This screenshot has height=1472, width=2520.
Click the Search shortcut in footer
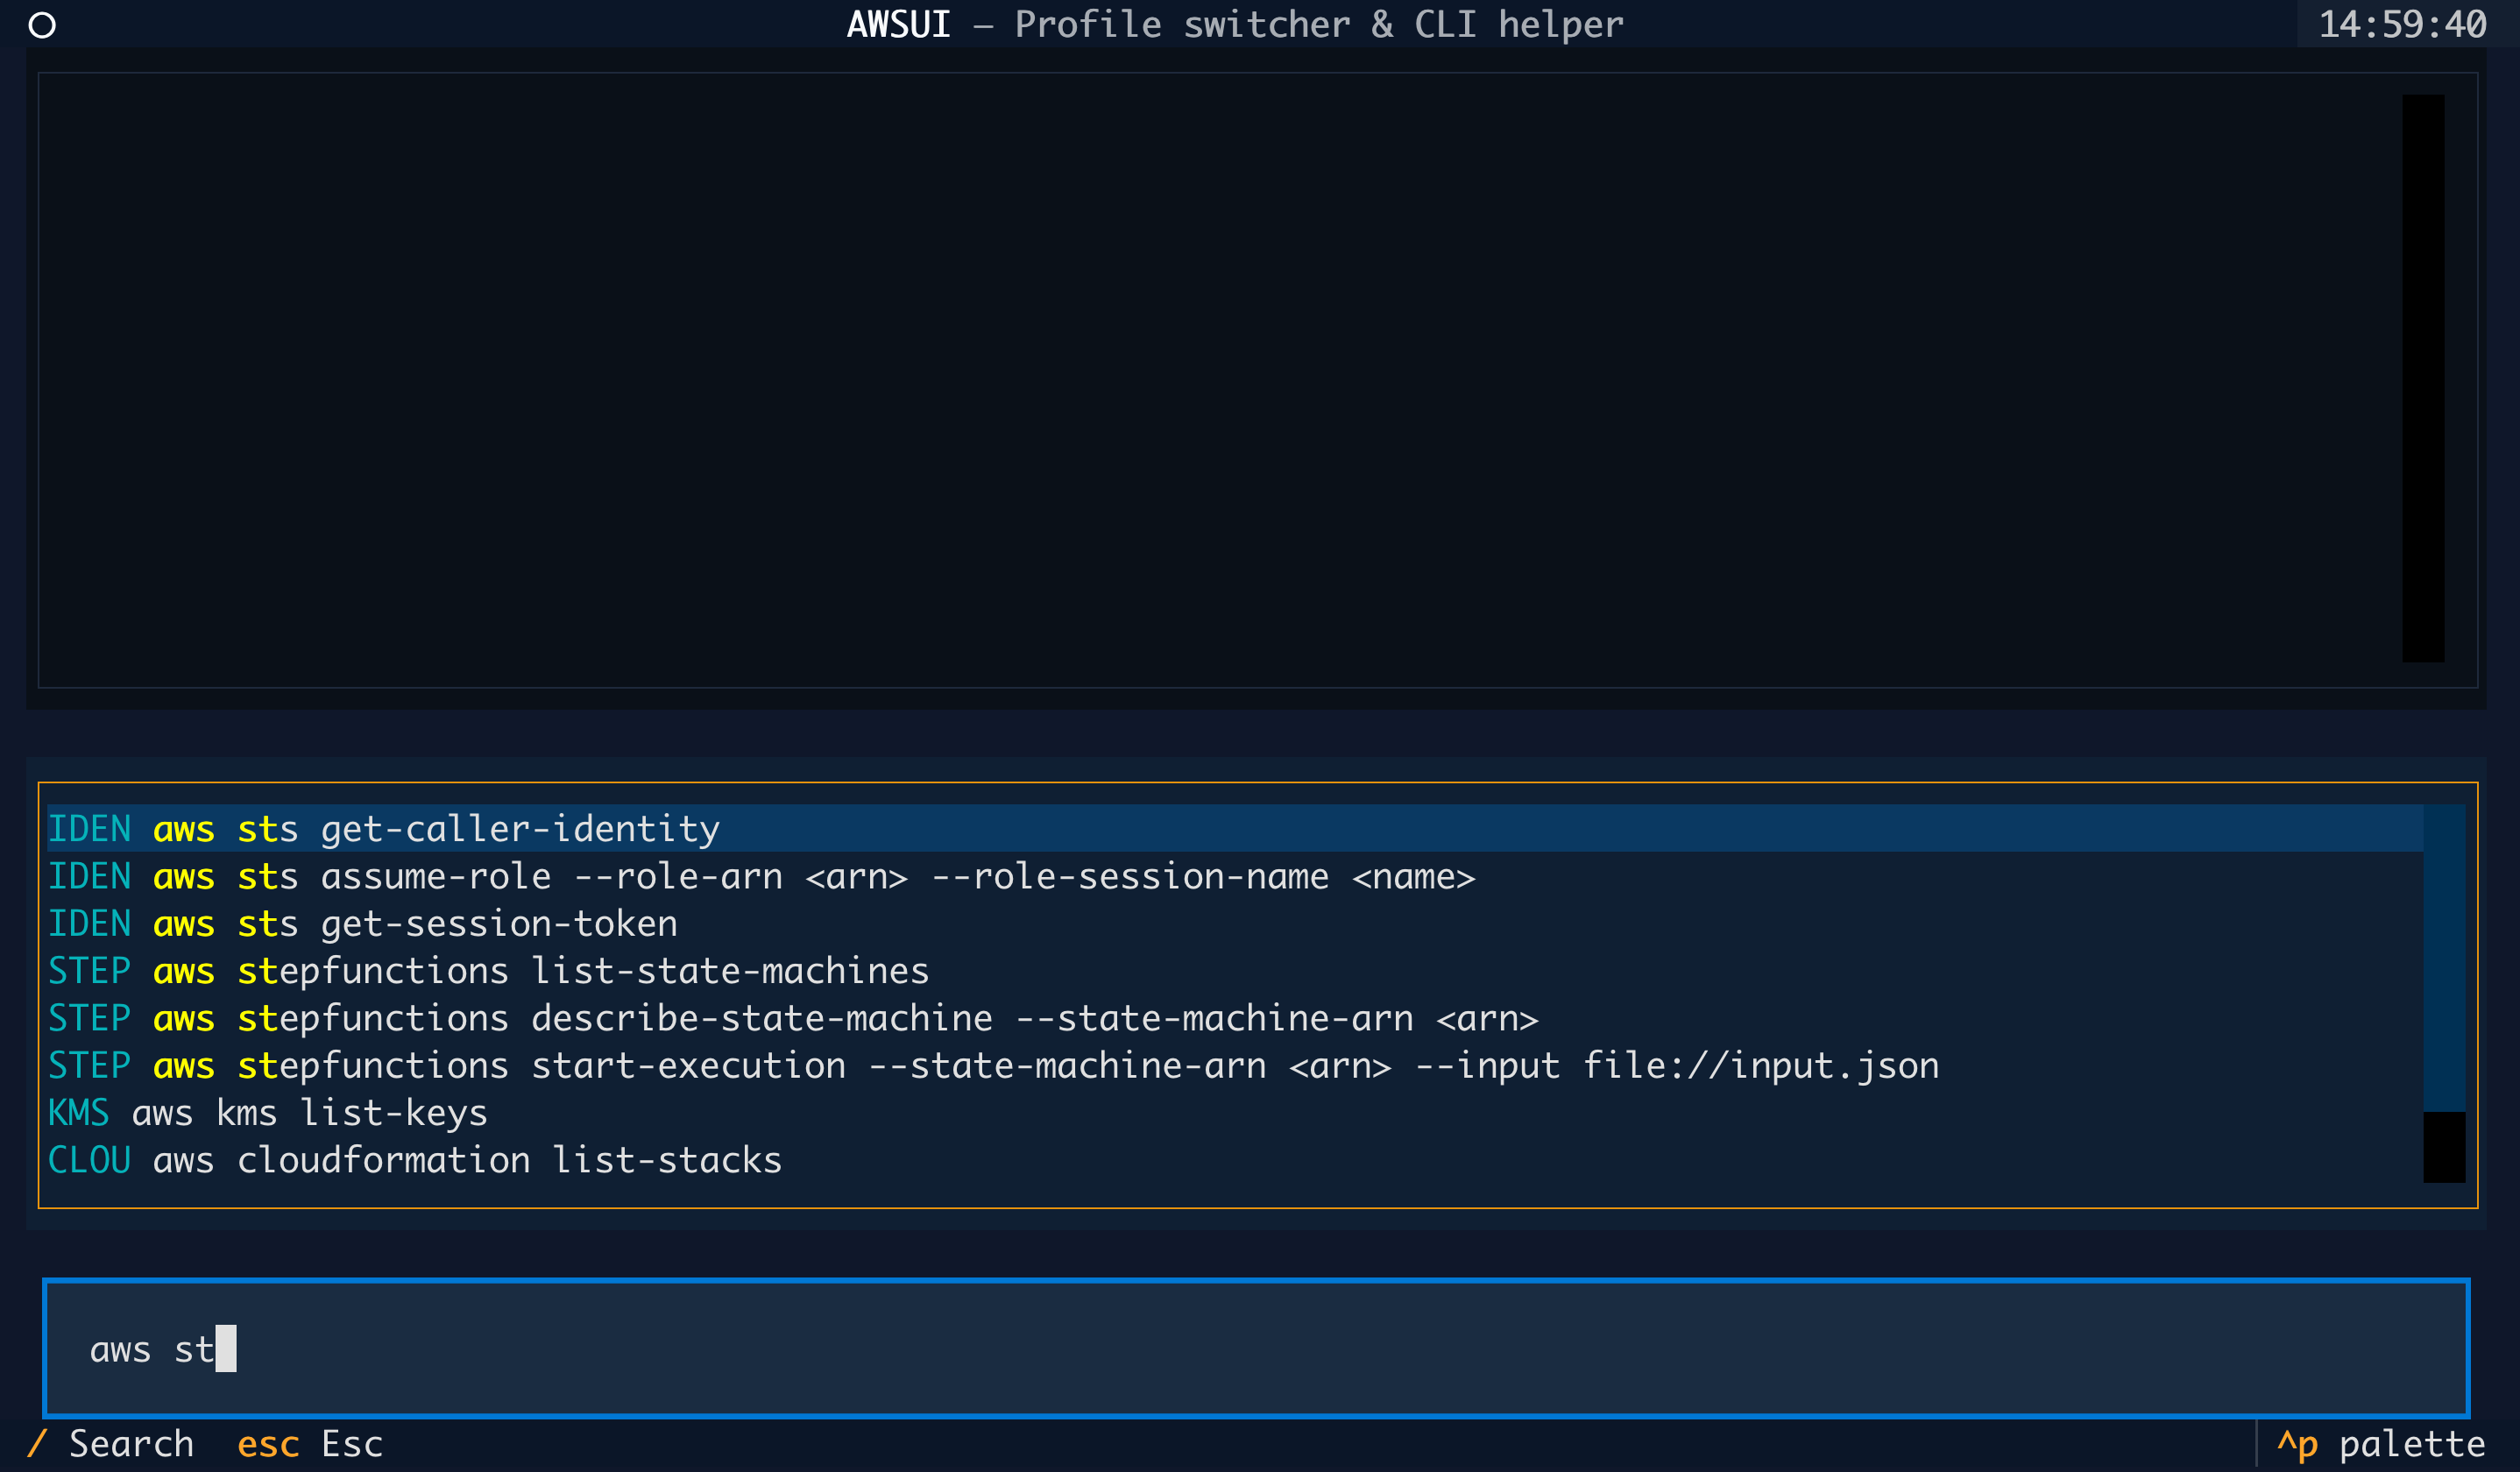130,1444
